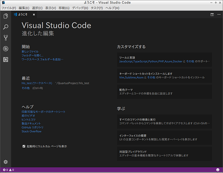Open the ファイル(F) menu
The image size is (223, 173).
9,8
